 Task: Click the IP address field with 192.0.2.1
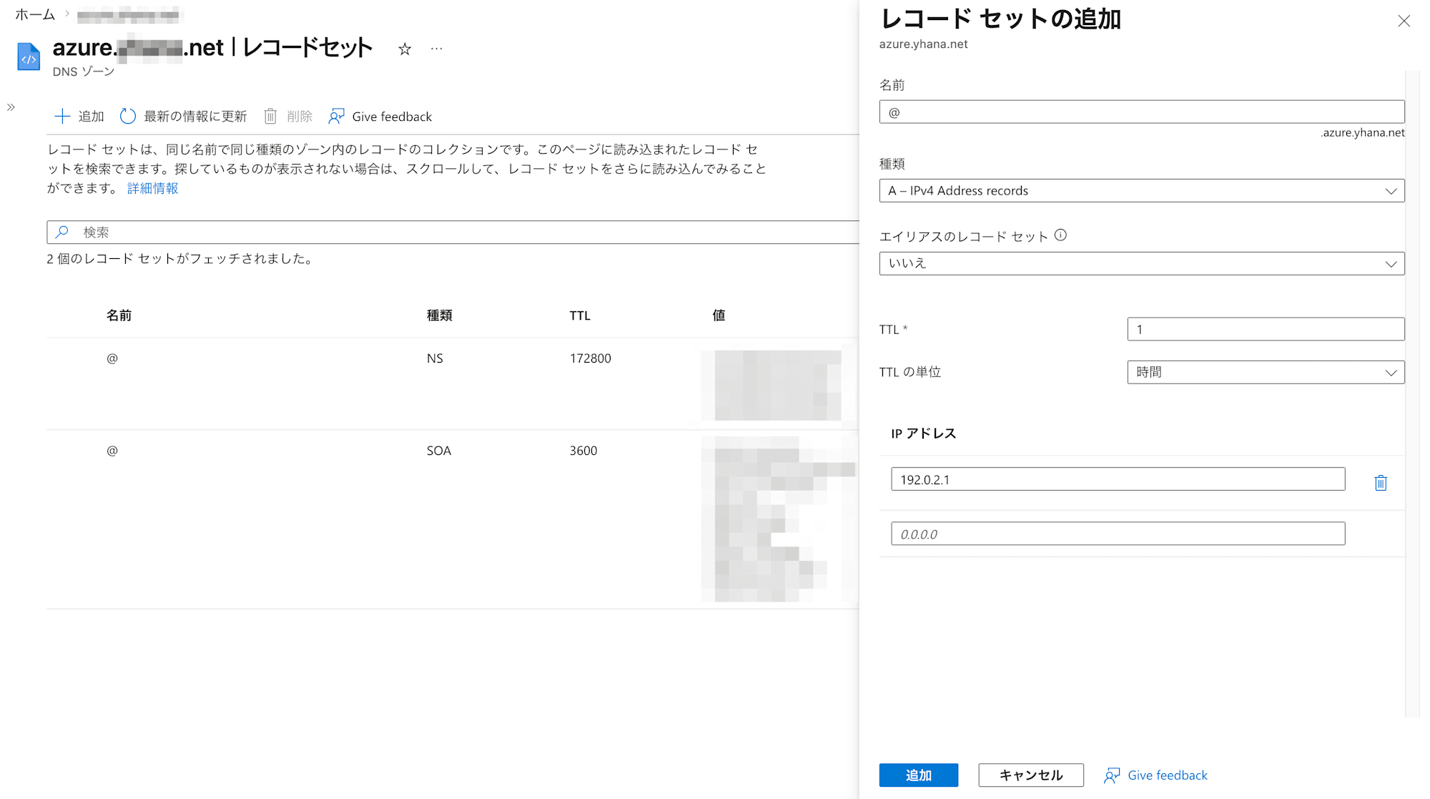click(x=1118, y=479)
